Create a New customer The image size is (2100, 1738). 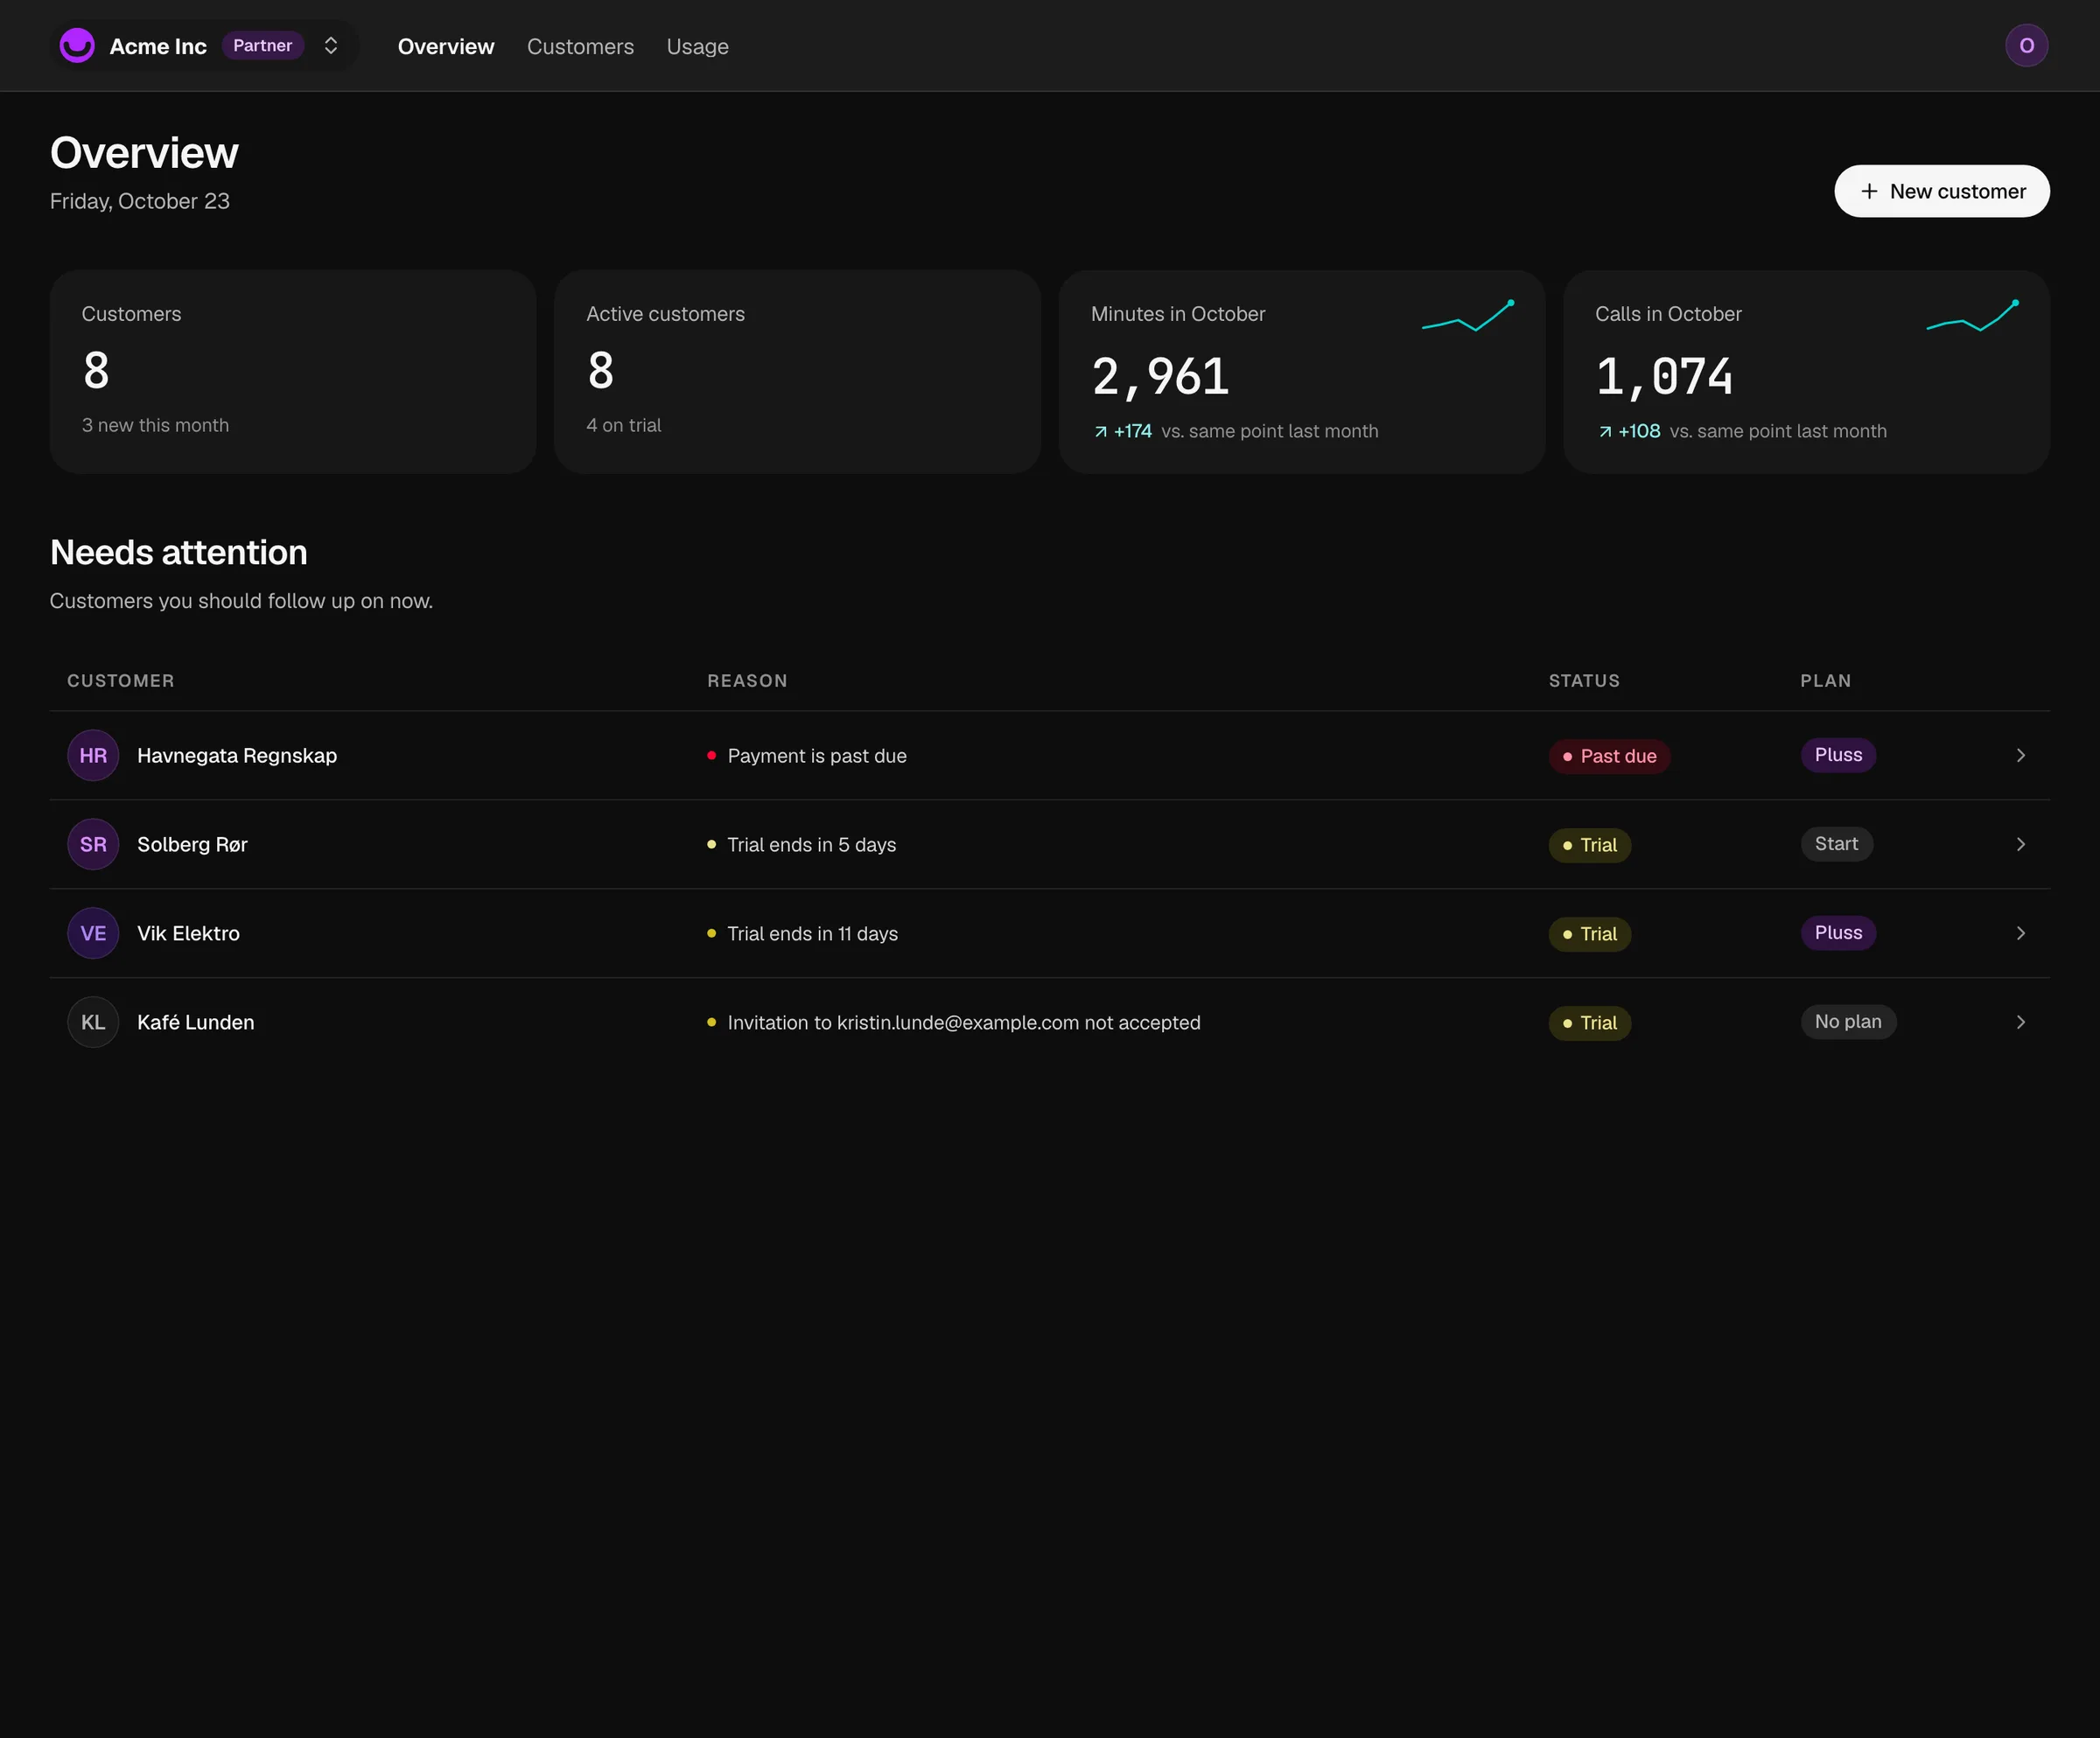[x=1941, y=192]
